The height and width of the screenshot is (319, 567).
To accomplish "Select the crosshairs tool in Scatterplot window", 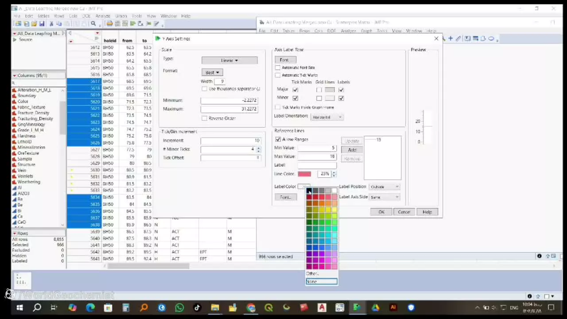I will tap(450, 39).
